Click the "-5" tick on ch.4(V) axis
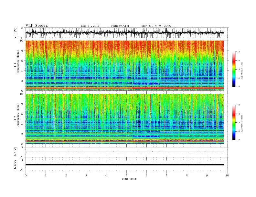This screenshot has height=197, width=256. pyautogui.click(x=22, y=170)
